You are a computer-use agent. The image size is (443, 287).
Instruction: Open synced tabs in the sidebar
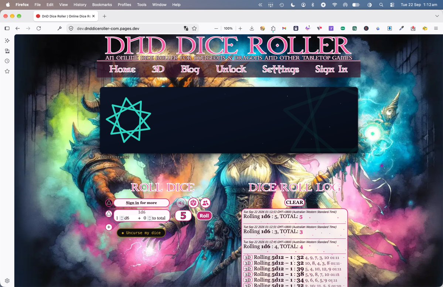pos(7,51)
